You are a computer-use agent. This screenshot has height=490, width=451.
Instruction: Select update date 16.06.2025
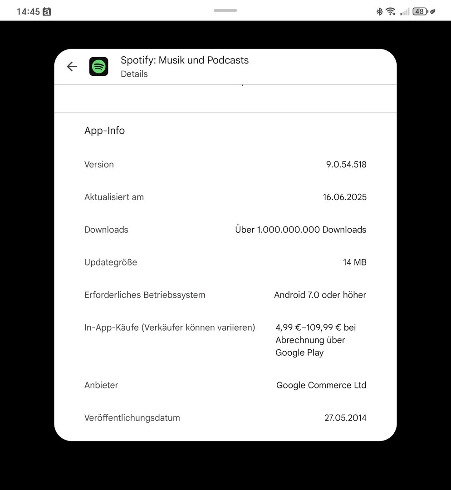[344, 197]
